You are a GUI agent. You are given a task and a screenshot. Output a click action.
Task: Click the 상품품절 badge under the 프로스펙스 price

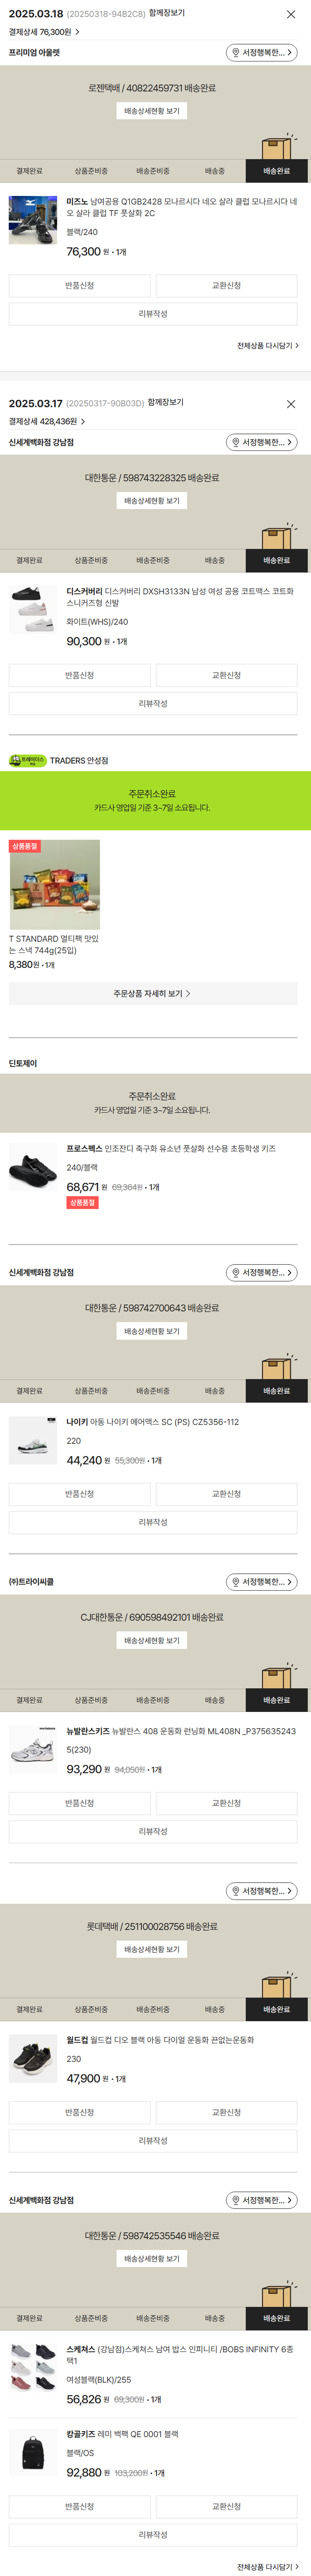(83, 1203)
